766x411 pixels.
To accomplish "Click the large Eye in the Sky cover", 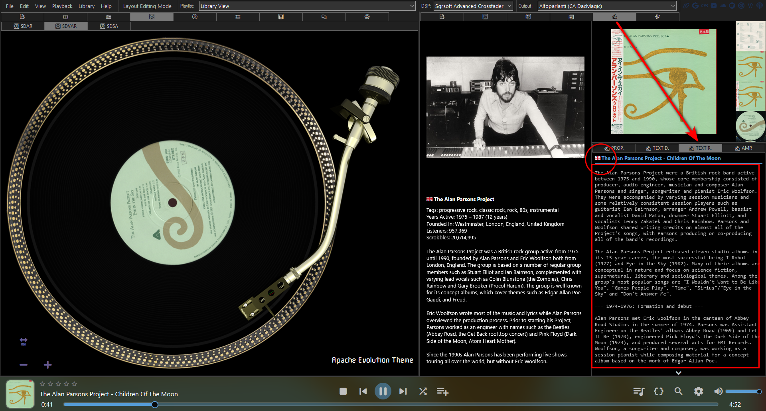I will pos(663,81).
